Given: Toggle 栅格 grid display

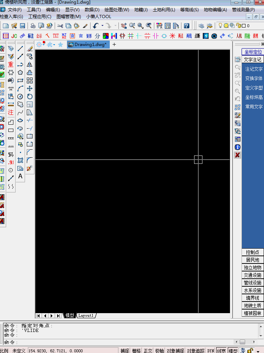Looking at the screenshot, I should (x=136, y=350).
